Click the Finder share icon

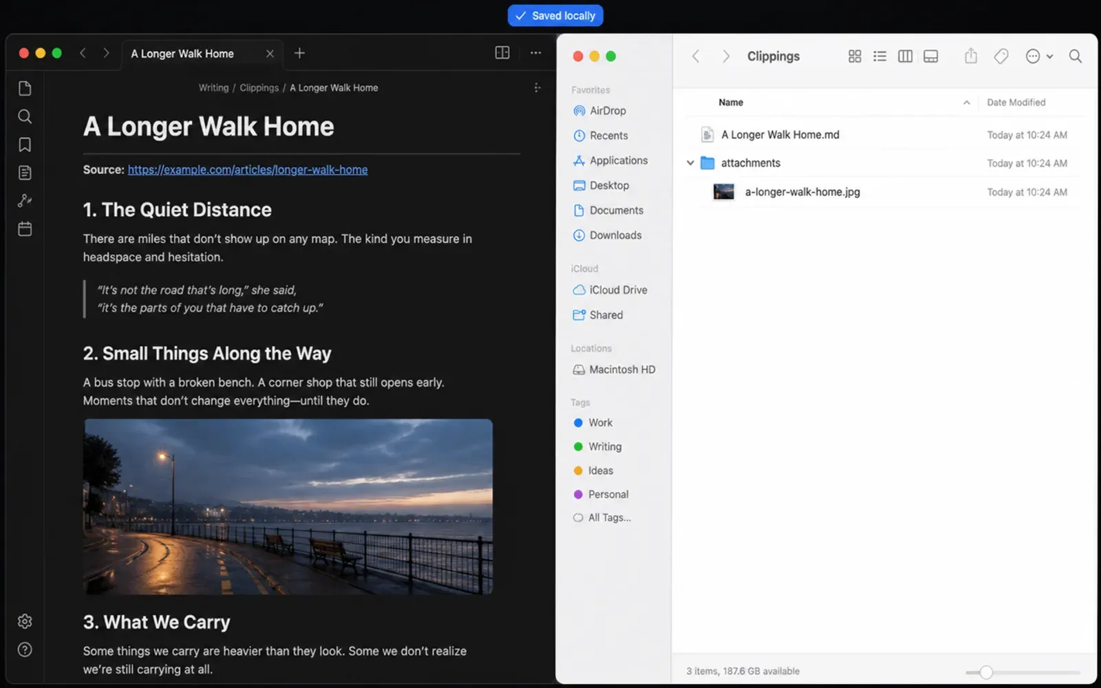[970, 56]
